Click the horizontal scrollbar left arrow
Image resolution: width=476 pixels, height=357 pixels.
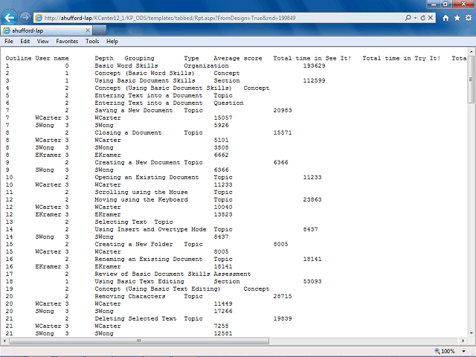coord(4,341)
